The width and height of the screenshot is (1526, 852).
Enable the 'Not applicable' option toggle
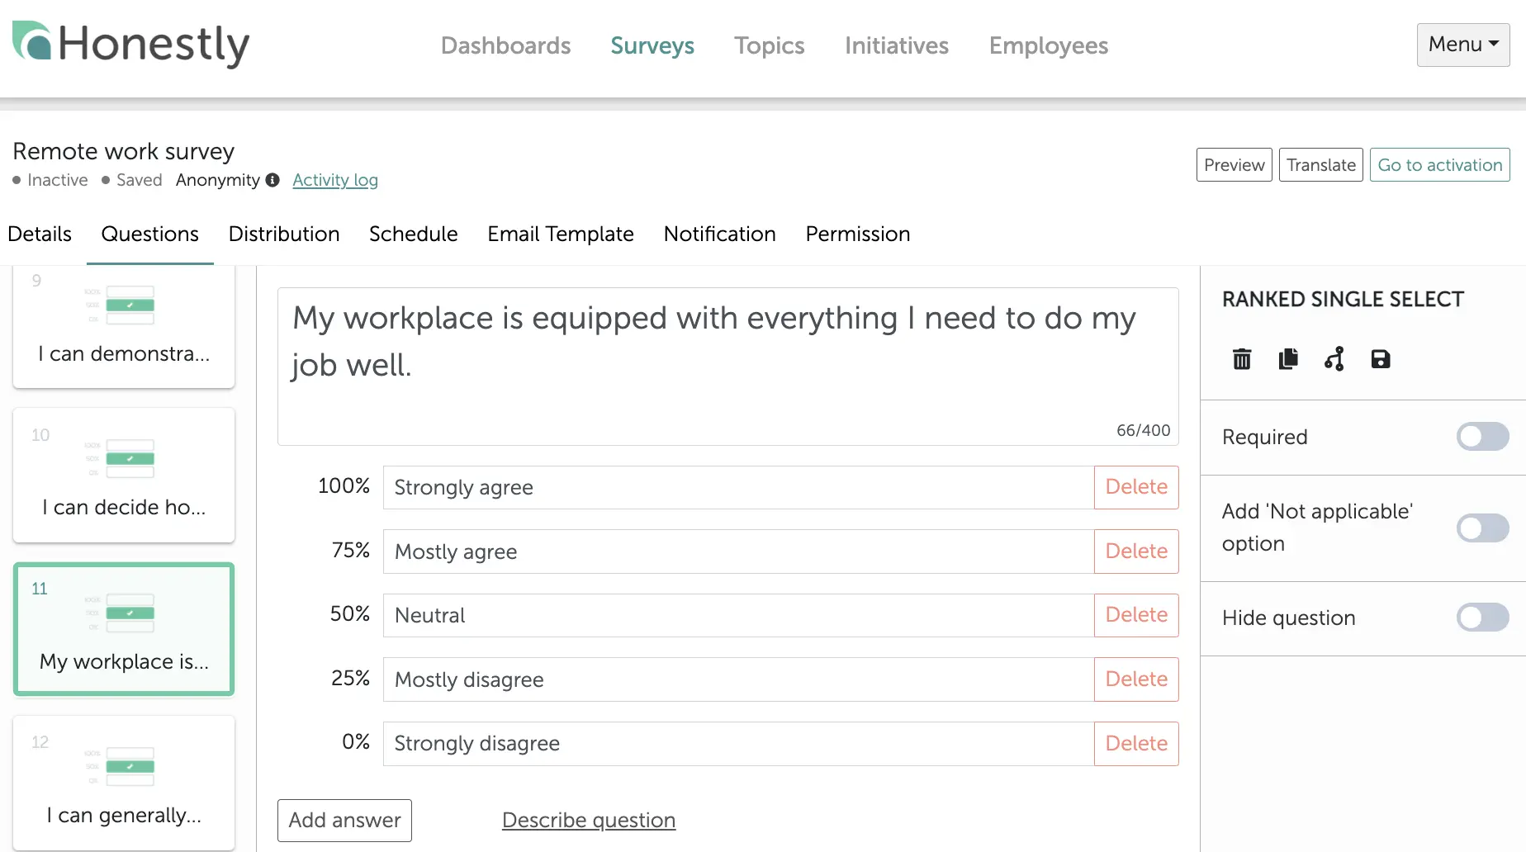(1481, 528)
